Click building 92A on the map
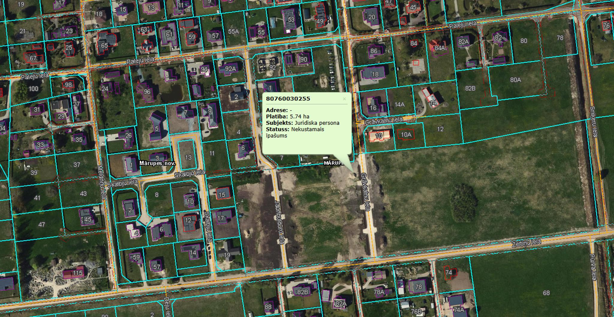Screen dimensions: 614x317 pyautogui.click(x=230, y=69)
